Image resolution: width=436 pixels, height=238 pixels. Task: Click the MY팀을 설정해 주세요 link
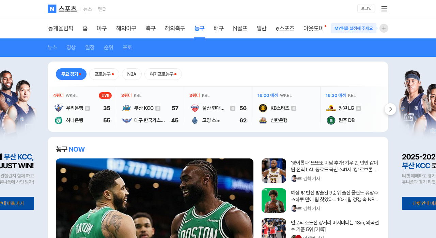click(354, 28)
